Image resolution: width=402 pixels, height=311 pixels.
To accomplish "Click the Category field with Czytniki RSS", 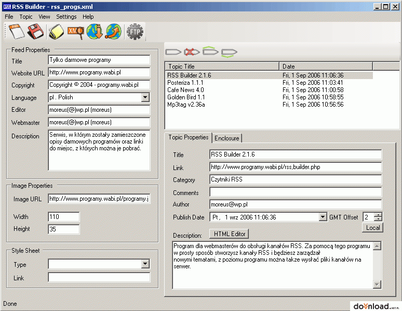I will (296, 179).
